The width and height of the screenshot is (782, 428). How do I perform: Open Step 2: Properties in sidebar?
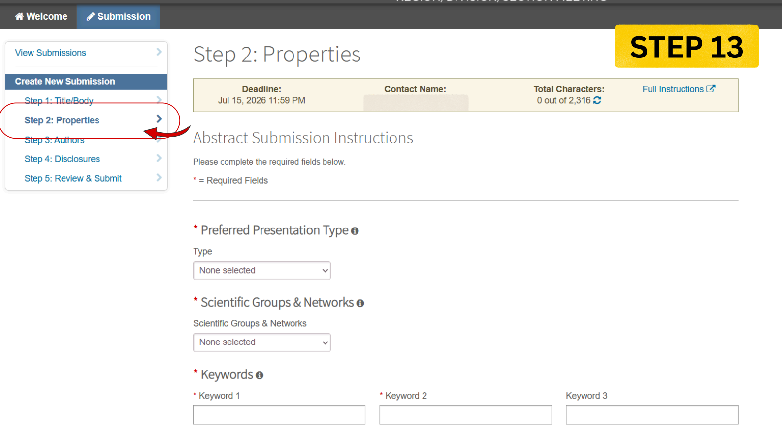coord(62,120)
